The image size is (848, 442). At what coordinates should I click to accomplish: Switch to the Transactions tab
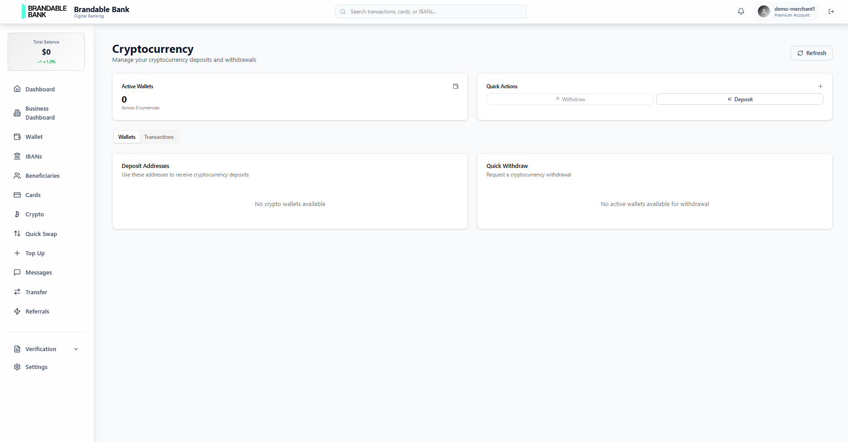click(159, 137)
